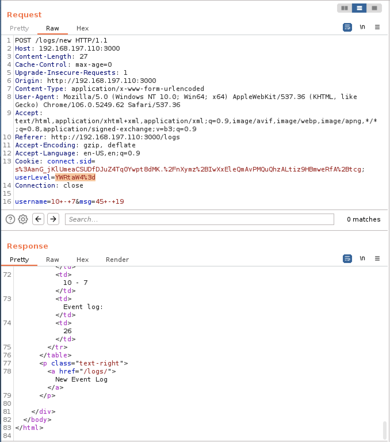The width and height of the screenshot is (390, 442).
Task: Open the Response panel options menu
Action: pyautogui.click(x=377, y=258)
